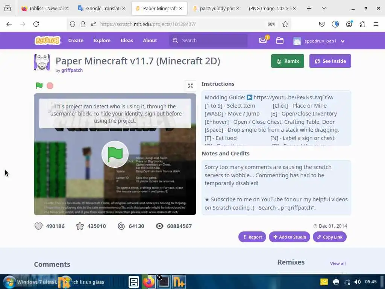
Task: Switch to Google Translate tab
Action: click(x=102, y=9)
